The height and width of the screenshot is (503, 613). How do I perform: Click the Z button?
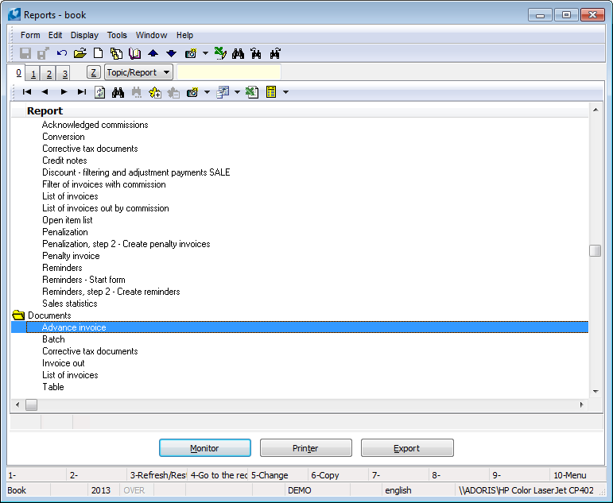93,72
